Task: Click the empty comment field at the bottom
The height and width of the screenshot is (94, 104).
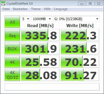Action: point(52,87)
